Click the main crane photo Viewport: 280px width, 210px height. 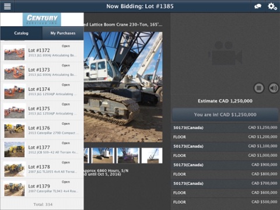[123, 87]
